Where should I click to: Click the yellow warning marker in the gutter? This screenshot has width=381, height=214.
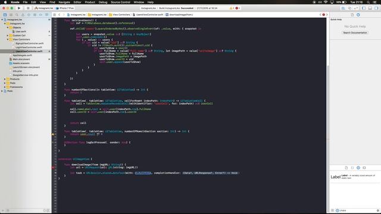(53, 134)
